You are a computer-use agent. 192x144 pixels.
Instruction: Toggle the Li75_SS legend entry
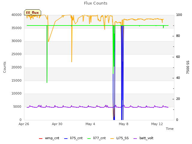(119, 138)
